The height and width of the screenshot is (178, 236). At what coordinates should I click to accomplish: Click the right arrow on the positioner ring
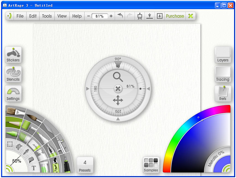[148, 89]
